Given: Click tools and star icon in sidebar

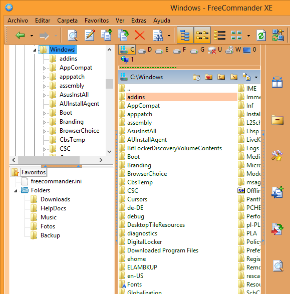Looking at the screenshot, I should coord(277,155).
